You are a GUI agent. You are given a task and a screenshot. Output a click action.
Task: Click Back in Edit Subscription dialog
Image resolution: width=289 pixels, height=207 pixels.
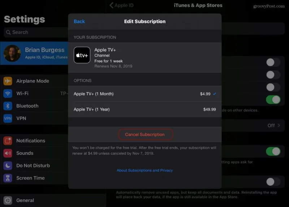pyautogui.click(x=79, y=22)
